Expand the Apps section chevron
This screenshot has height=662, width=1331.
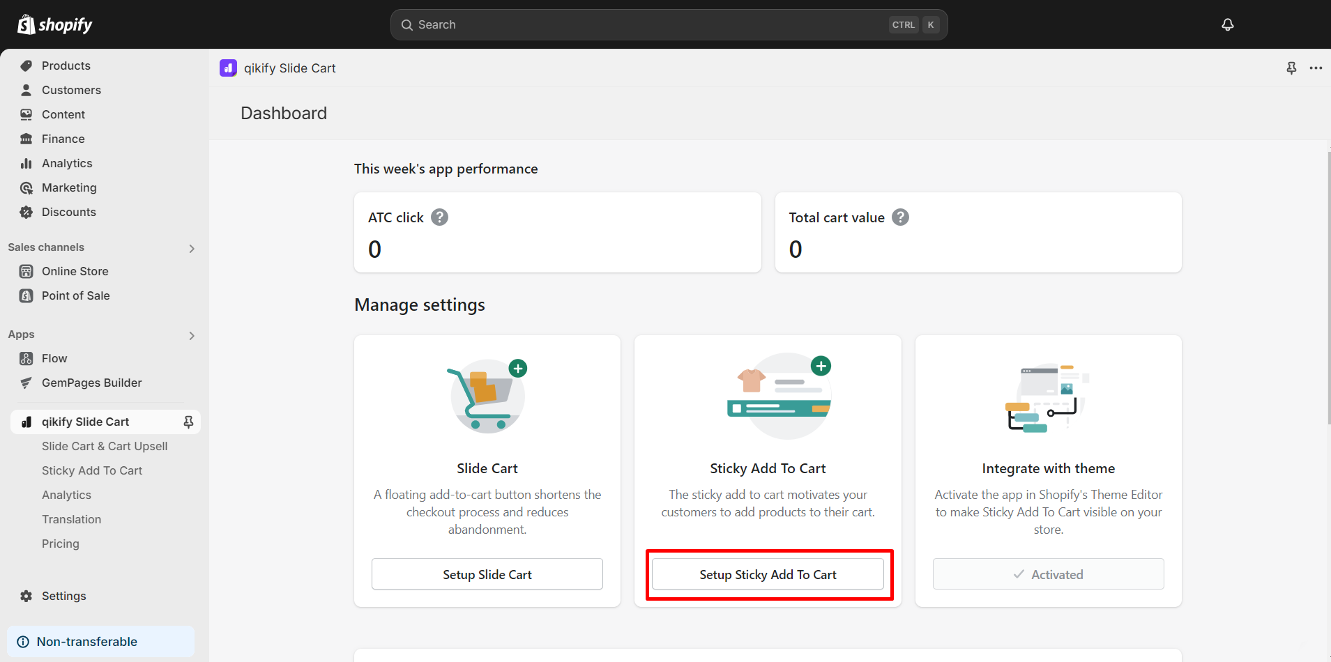(x=192, y=335)
